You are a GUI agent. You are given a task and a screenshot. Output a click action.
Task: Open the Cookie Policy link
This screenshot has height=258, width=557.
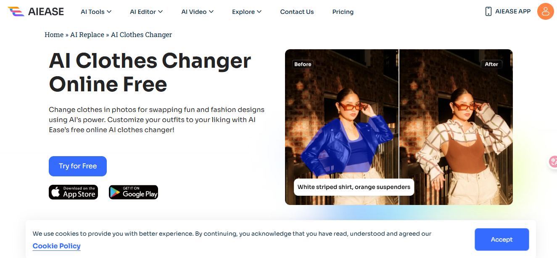(57, 246)
